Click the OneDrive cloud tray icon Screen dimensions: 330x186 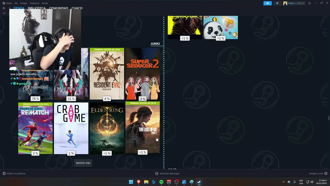tap(289, 182)
